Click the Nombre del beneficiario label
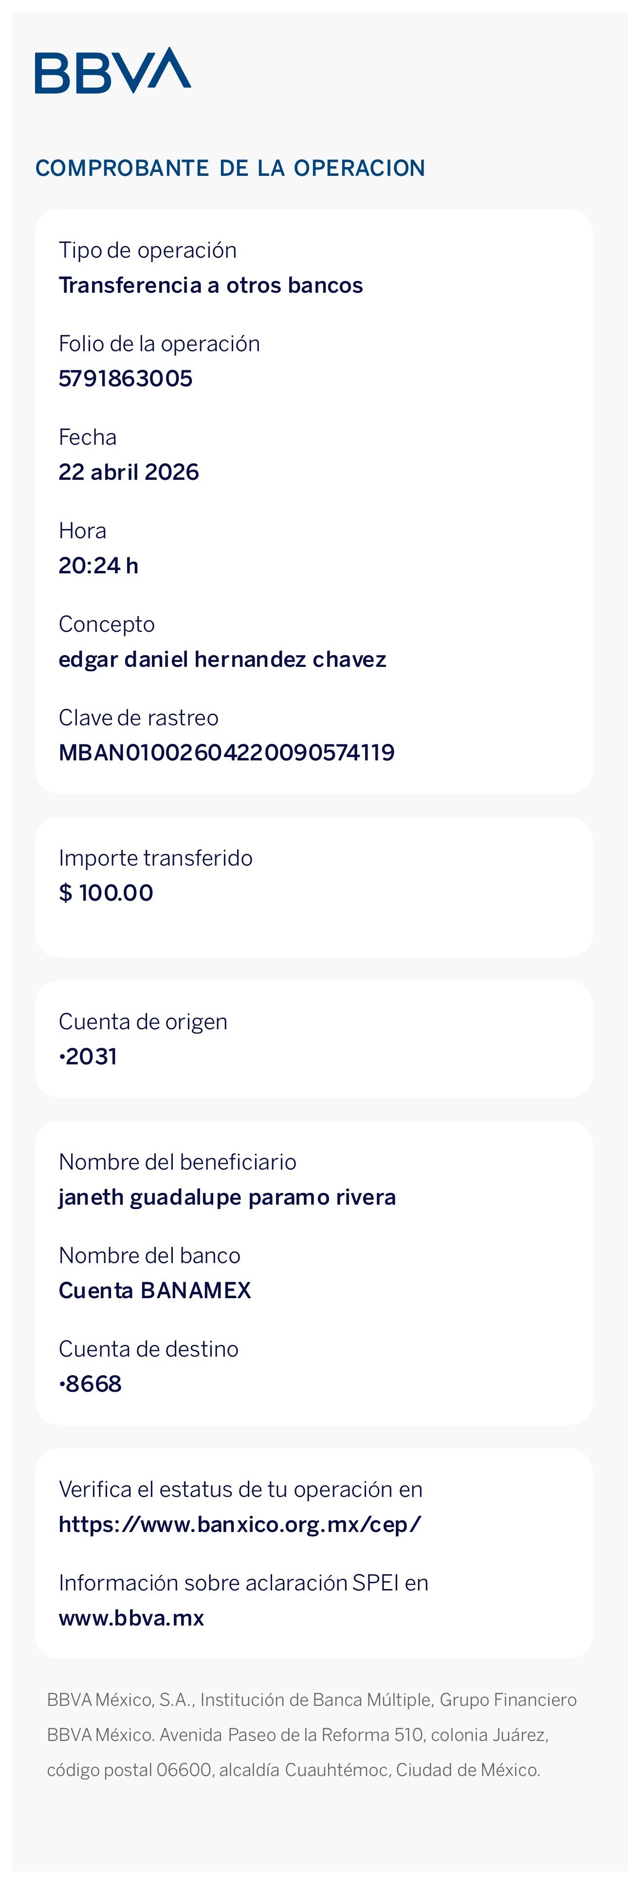 coord(178,1162)
